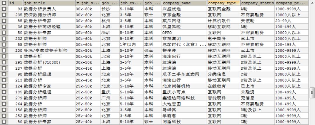Select the city cell 长沙
Screen dimensions: 315x125
pos(110,9)
